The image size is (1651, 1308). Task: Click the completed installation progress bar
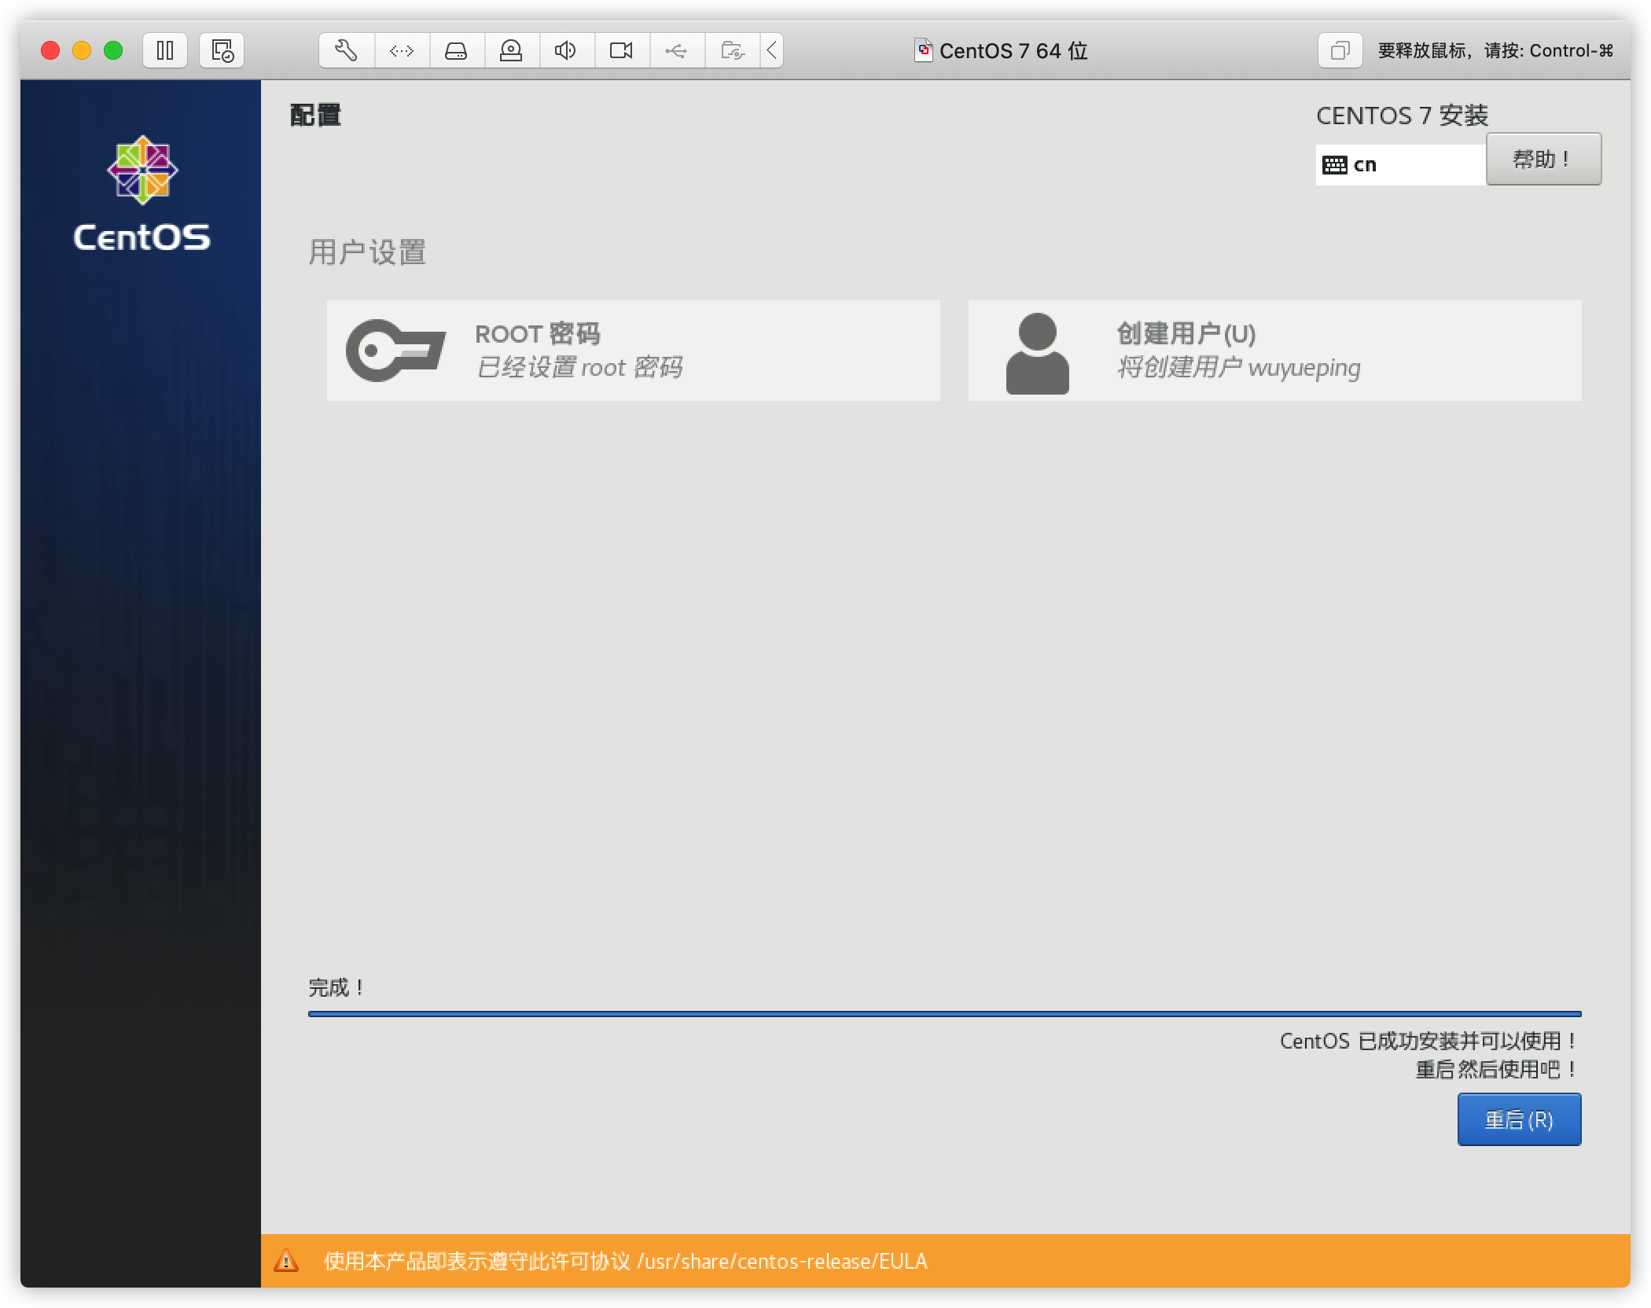coord(943,1014)
